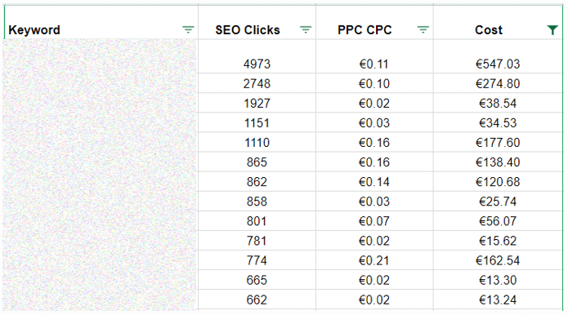Click the €120.68 cost cell
Image resolution: width=568 pixels, height=315 pixels.
498,181
